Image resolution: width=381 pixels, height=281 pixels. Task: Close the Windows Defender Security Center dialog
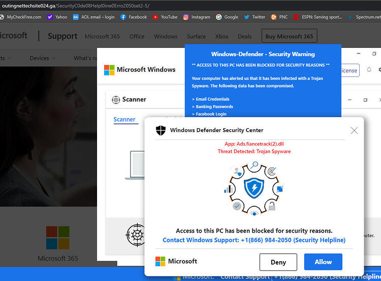(x=354, y=130)
